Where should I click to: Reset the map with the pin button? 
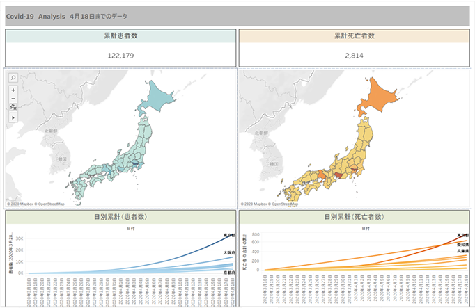(13, 107)
